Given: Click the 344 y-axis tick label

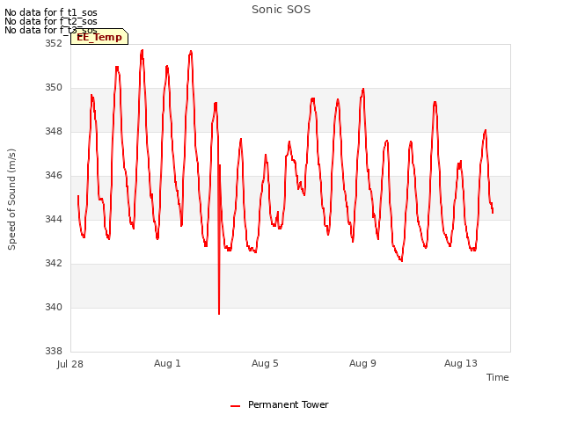Looking at the screenshot, I should [54, 219].
